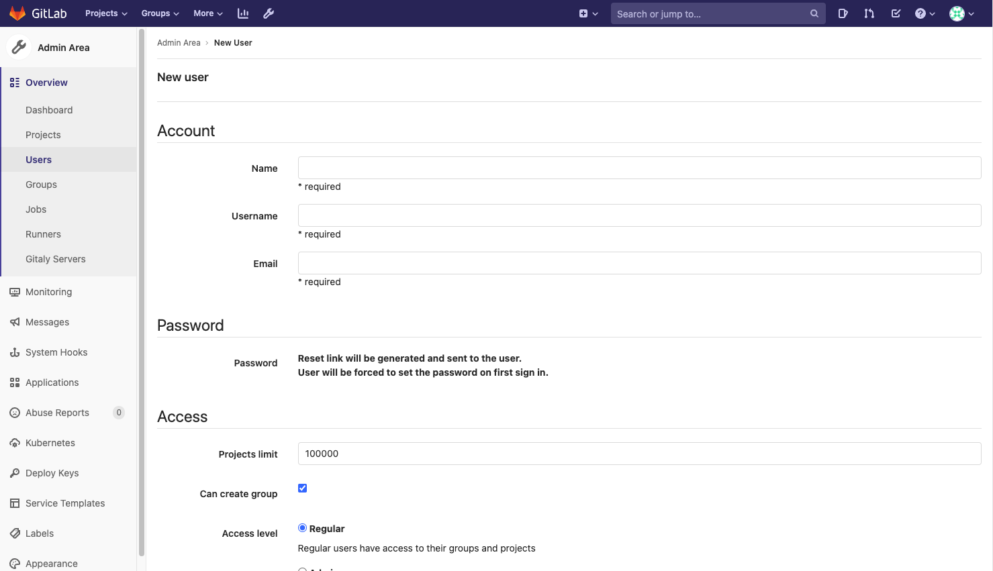
Task: Open the Issues icon in top bar
Action: (843, 13)
